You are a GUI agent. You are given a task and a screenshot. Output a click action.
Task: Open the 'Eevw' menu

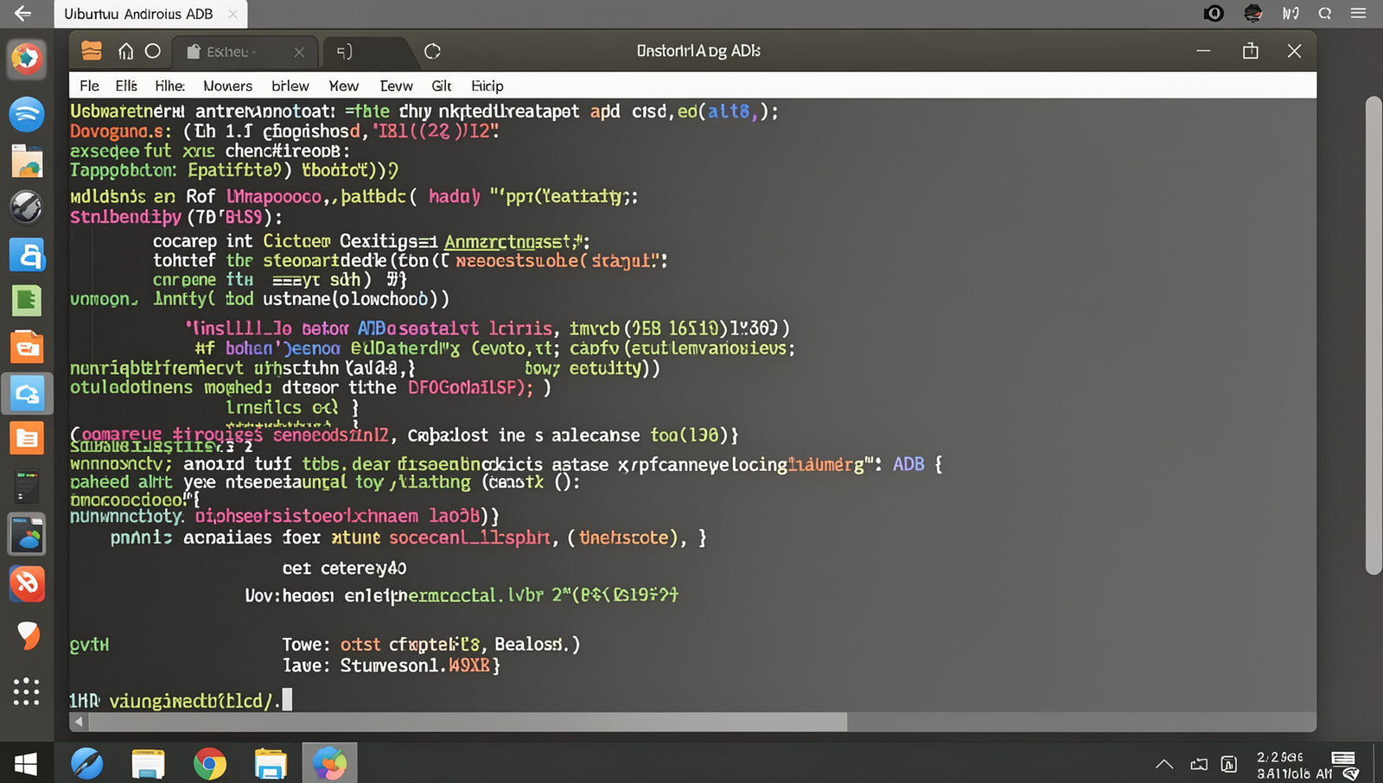[396, 86]
